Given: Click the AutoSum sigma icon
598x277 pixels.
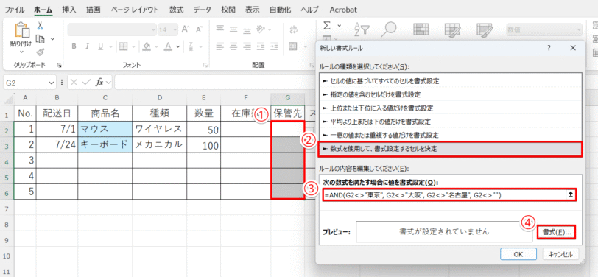Looking at the screenshot, I should pyautogui.click(x=327, y=25).
